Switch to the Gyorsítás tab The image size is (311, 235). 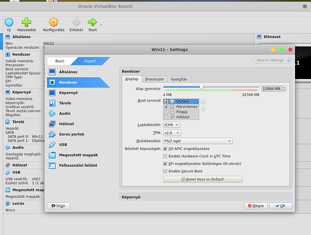tap(179, 79)
